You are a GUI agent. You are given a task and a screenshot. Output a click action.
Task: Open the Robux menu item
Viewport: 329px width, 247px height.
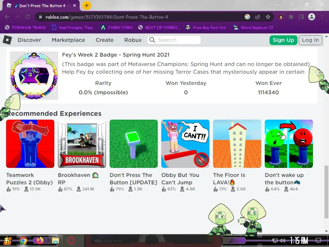pyautogui.click(x=133, y=40)
